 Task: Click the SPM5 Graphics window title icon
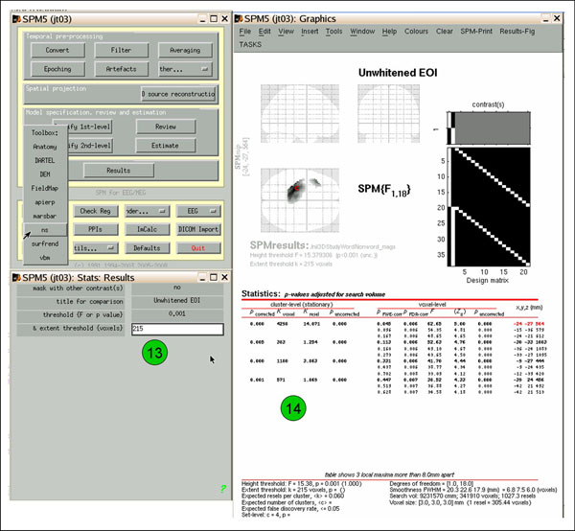[x=240, y=18]
